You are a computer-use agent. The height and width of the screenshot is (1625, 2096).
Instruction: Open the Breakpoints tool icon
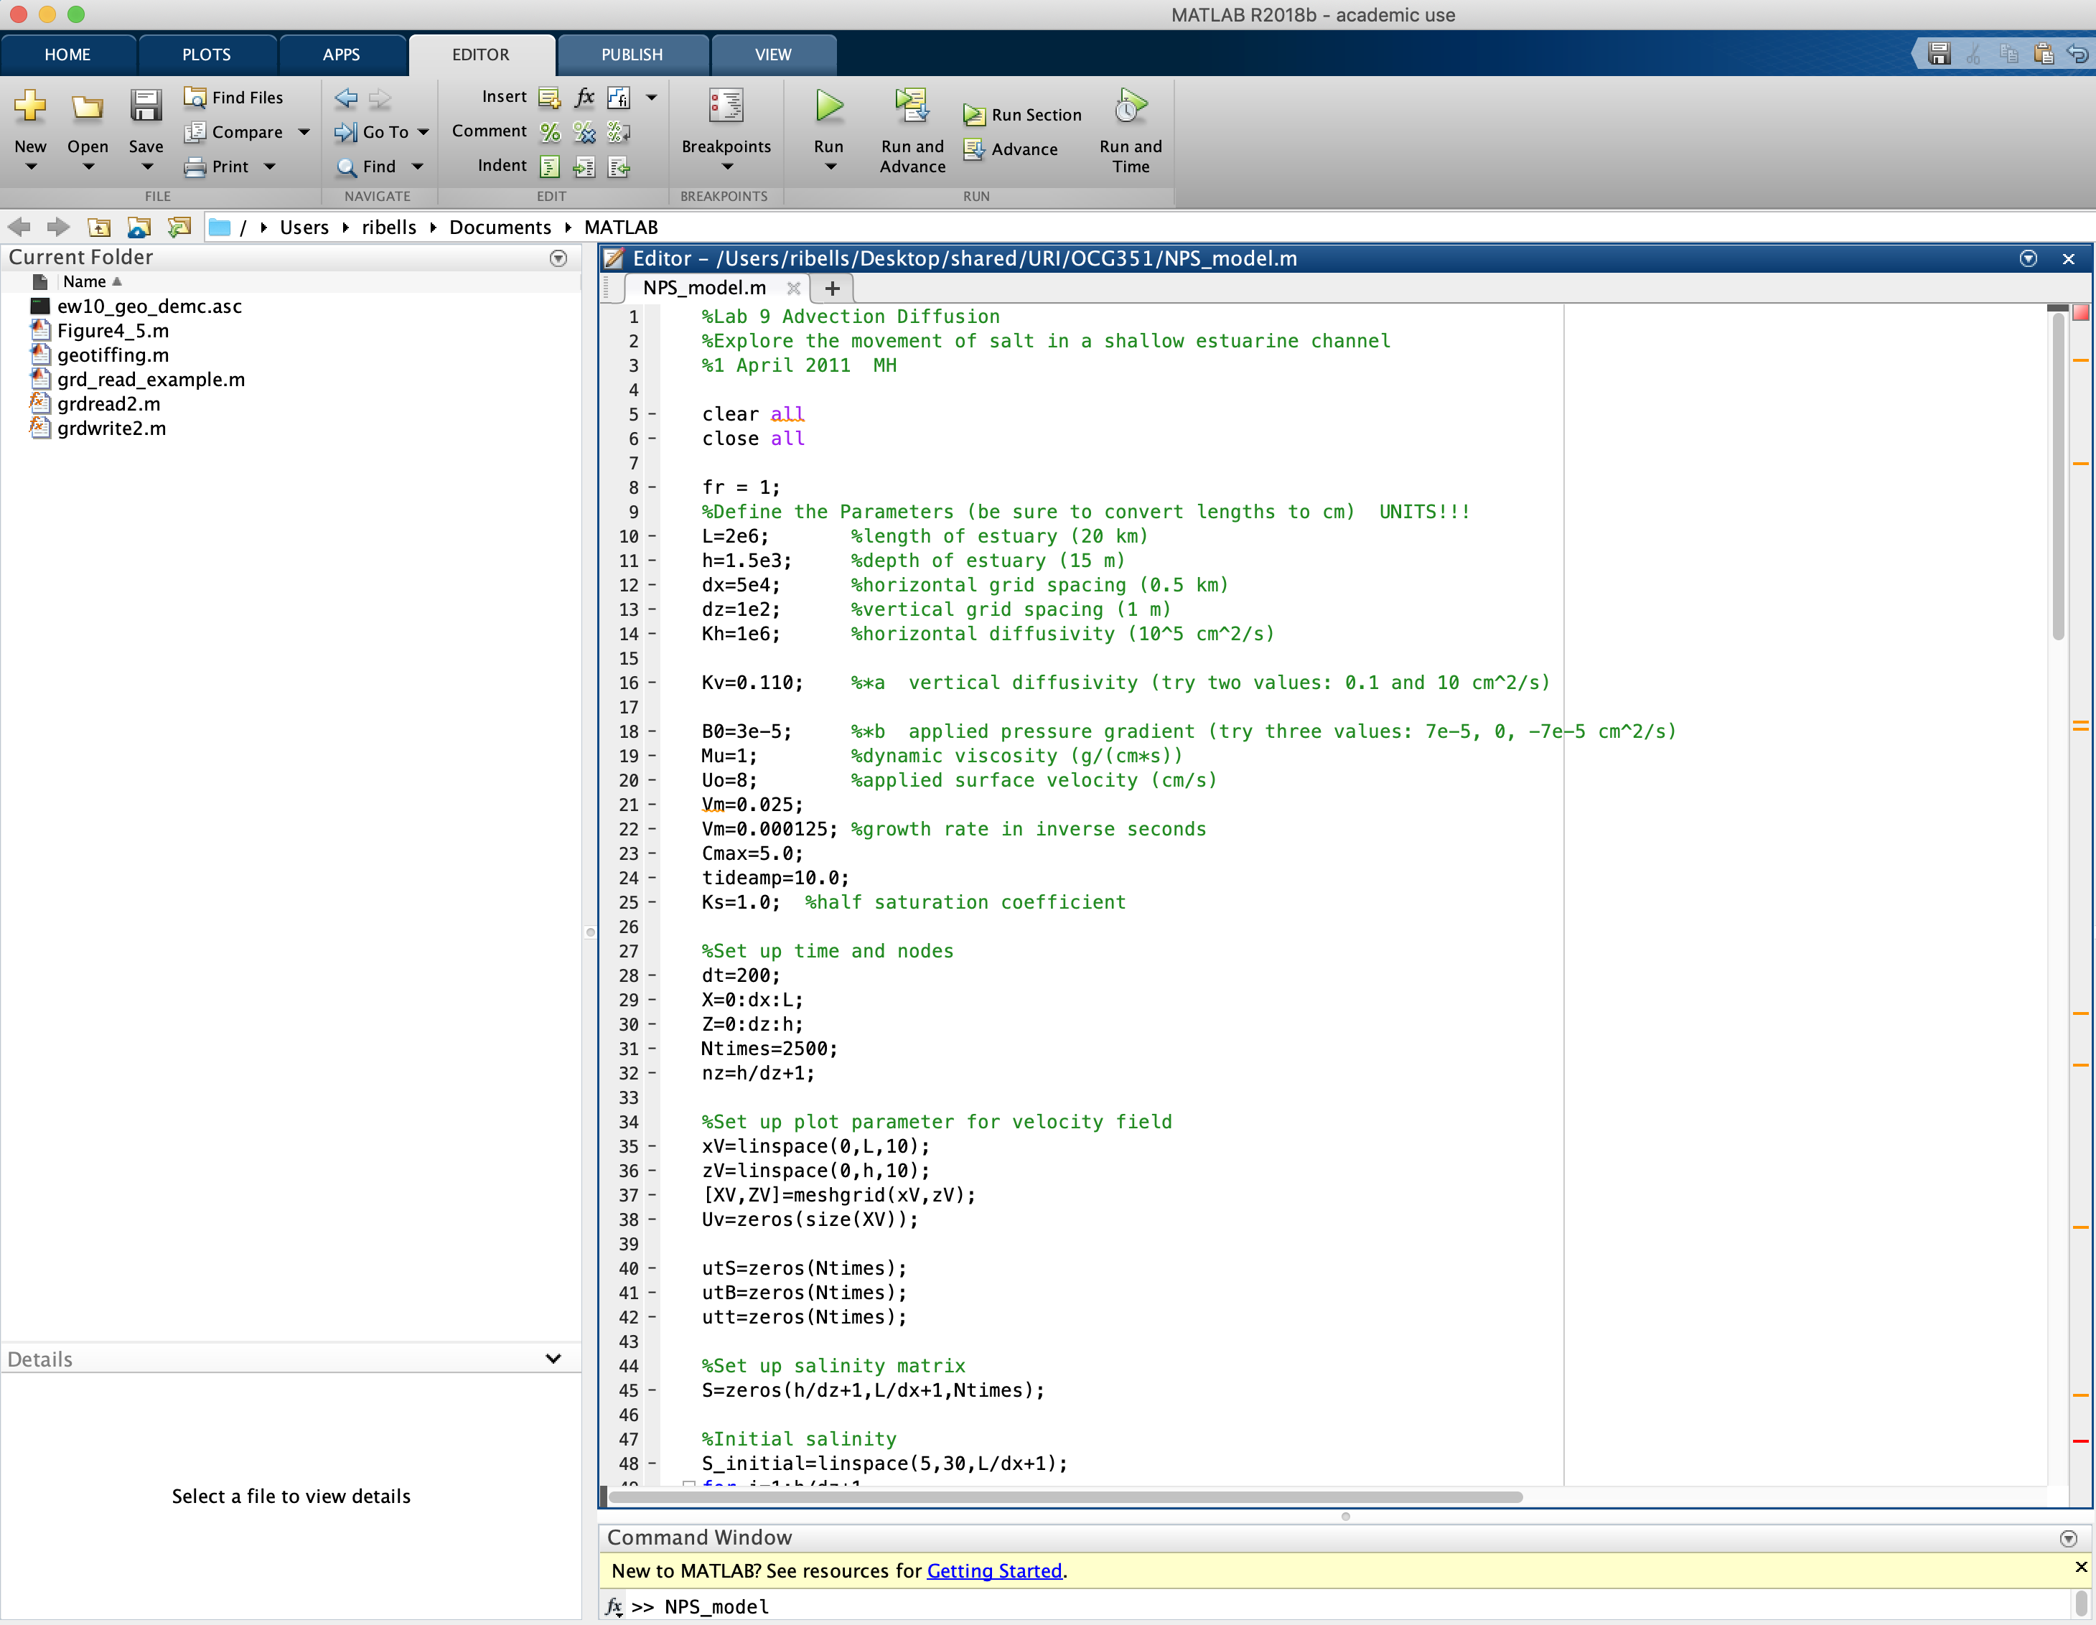726,106
